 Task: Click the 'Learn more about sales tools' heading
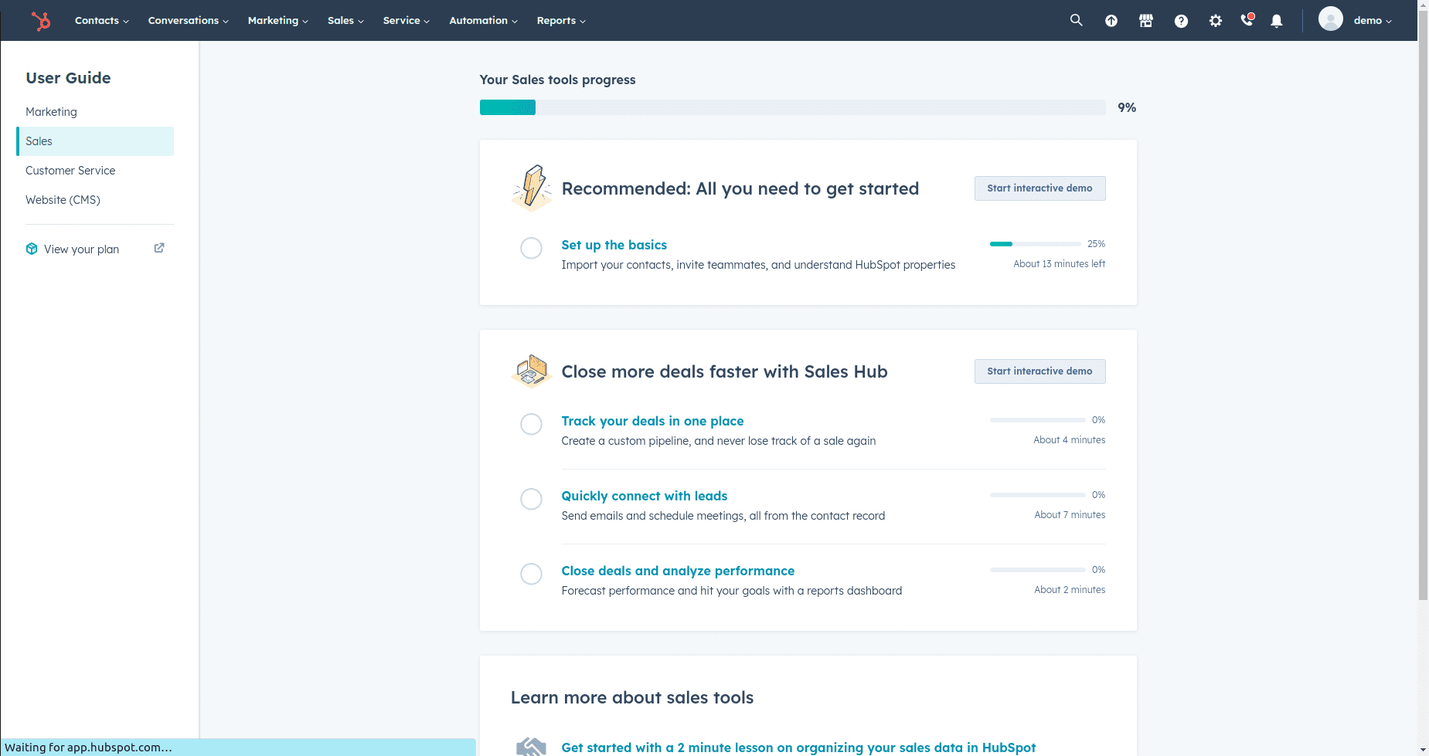coord(632,697)
